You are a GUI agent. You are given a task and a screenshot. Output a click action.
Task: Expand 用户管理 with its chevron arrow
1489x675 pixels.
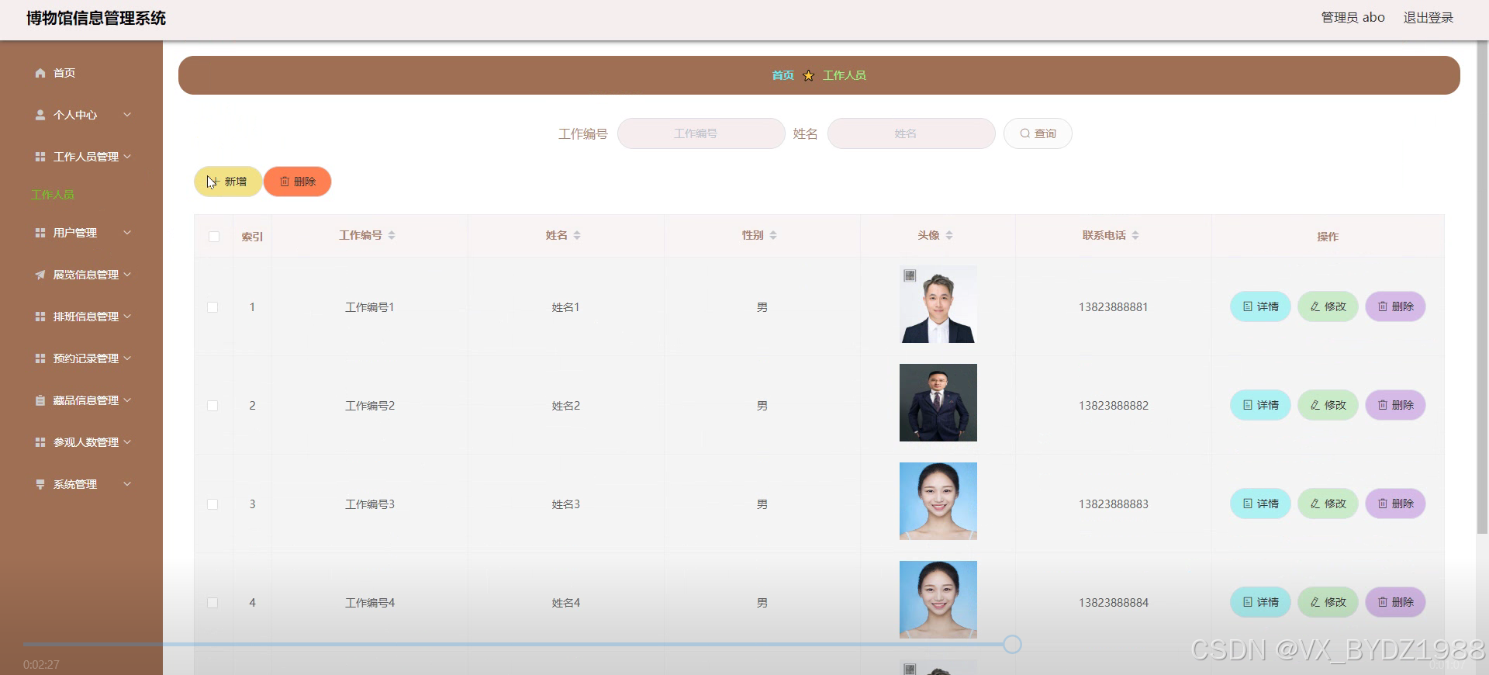127,233
